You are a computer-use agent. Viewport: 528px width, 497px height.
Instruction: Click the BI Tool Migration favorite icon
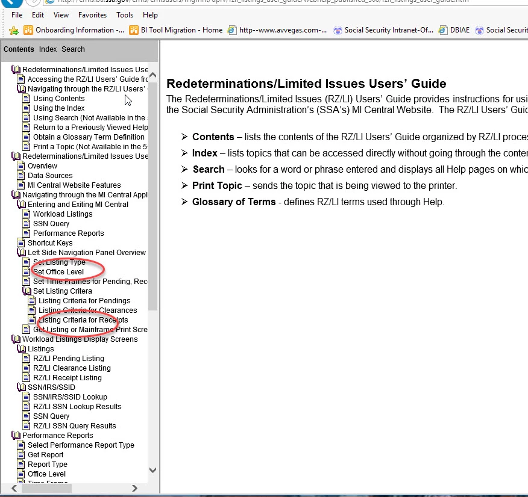coord(134,30)
